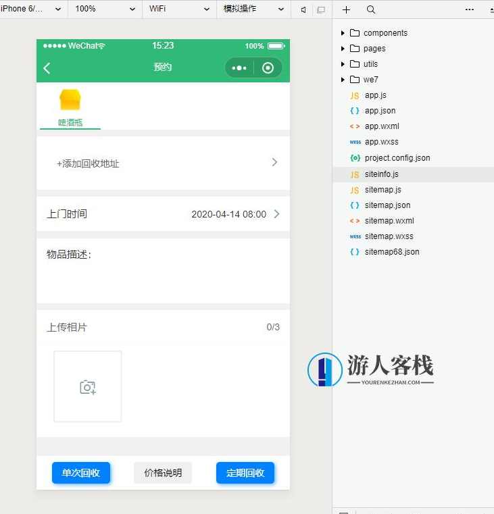Viewport: 494px width, 514px height.
Task: Click the braces icon of app.json
Action: point(355,111)
